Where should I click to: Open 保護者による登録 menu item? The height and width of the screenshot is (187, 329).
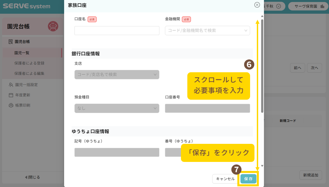pos(29,63)
